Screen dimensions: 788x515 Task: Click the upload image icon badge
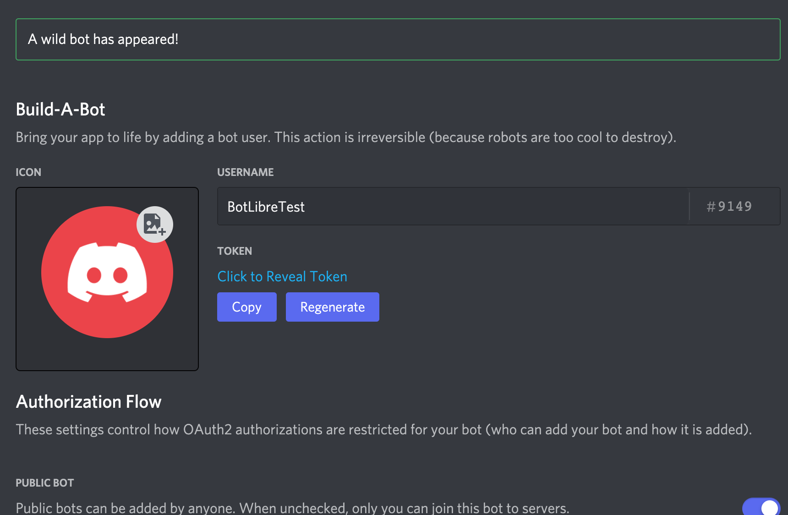click(x=155, y=225)
